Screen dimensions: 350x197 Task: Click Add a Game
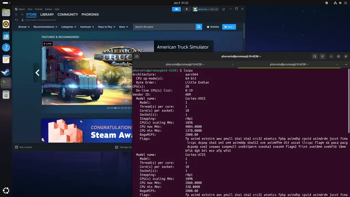[24, 147]
